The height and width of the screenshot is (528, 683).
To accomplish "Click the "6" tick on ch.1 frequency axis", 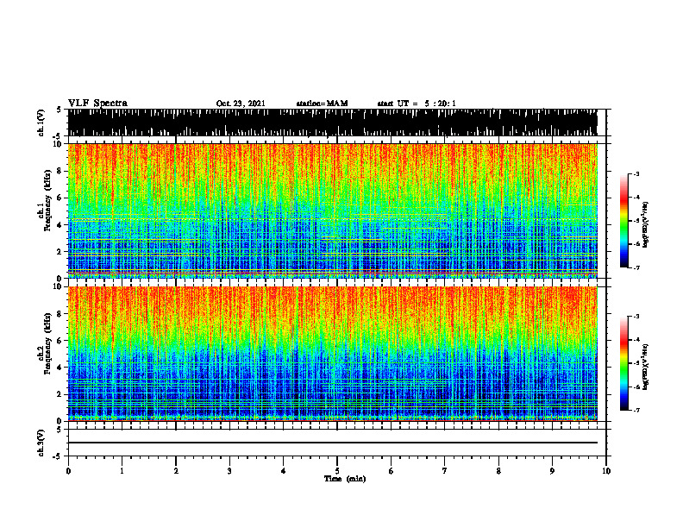I will 61,198.
